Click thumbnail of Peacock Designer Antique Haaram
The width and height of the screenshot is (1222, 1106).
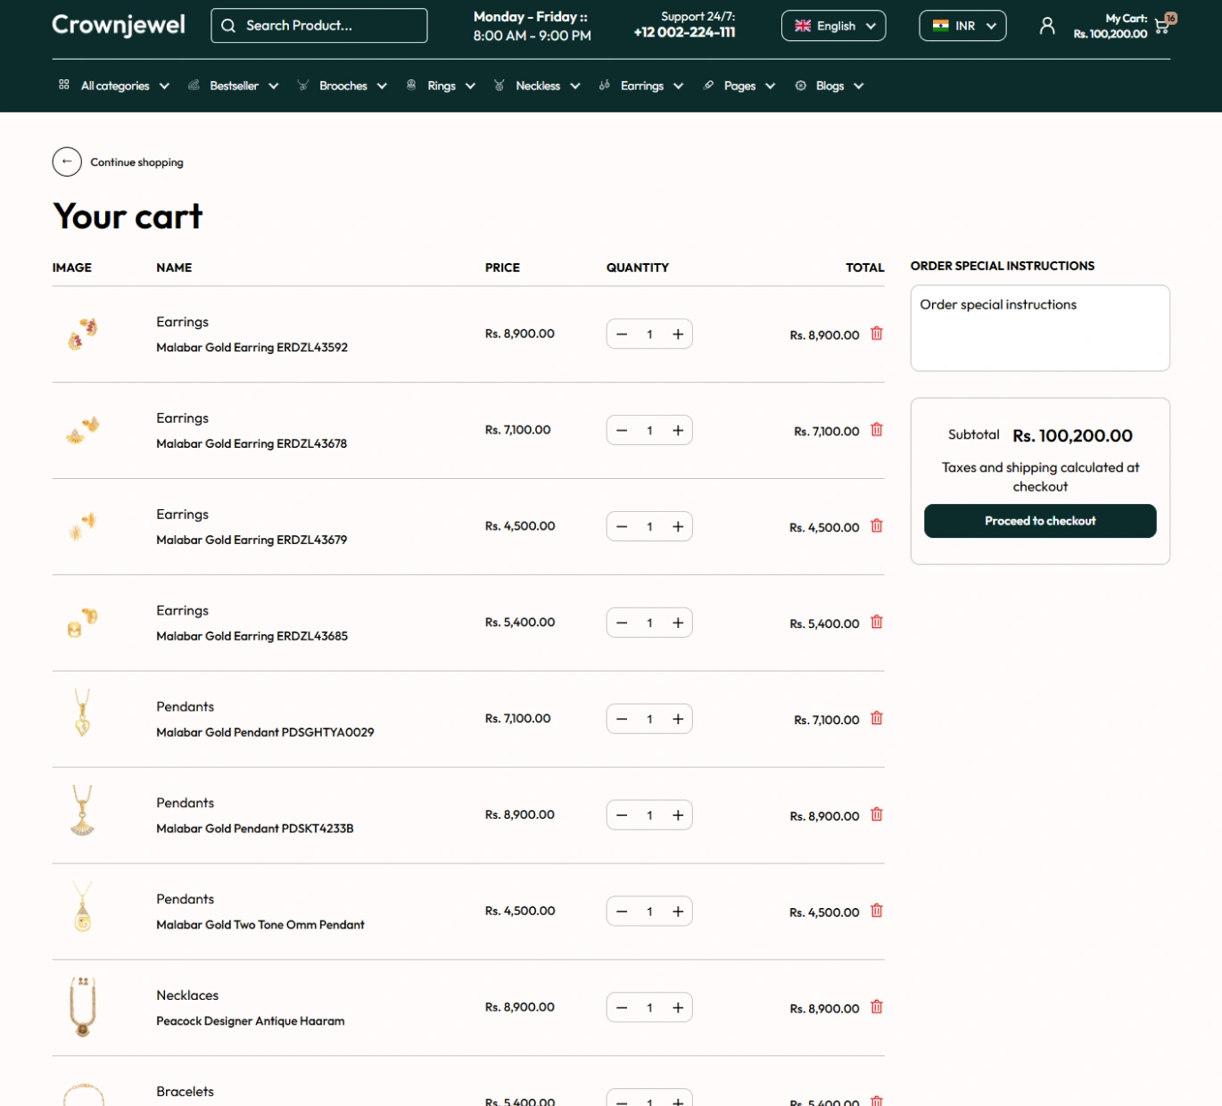82,1007
